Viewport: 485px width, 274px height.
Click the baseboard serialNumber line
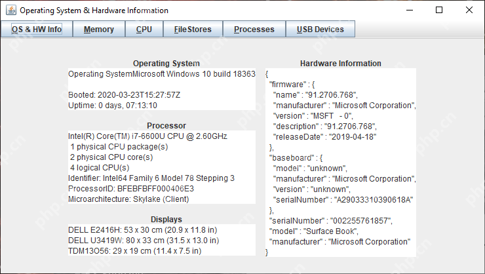(343, 200)
